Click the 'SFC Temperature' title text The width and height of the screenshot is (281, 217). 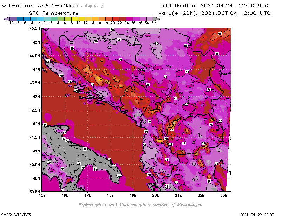click(x=54, y=13)
